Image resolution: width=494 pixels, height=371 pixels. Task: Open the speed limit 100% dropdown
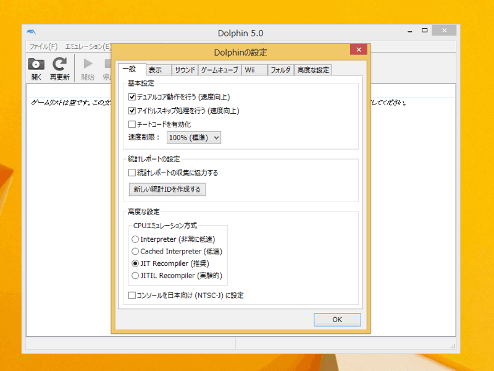194,138
